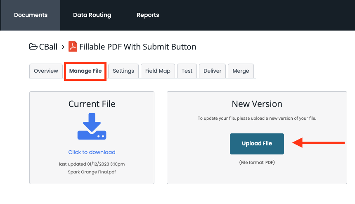The height and width of the screenshot is (204, 355).
Task: Open the Documents navigation menu
Action: 31,15
